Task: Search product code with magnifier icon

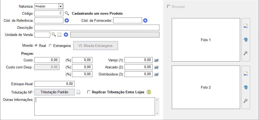Action: pyautogui.click(x=67, y=13)
